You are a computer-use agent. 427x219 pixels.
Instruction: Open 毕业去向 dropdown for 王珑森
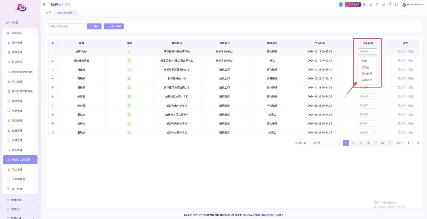coord(367,132)
